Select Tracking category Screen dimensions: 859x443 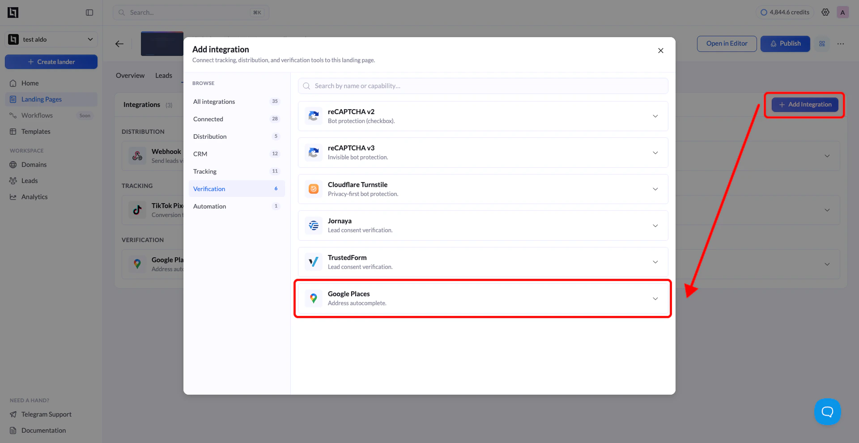coord(237,171)
